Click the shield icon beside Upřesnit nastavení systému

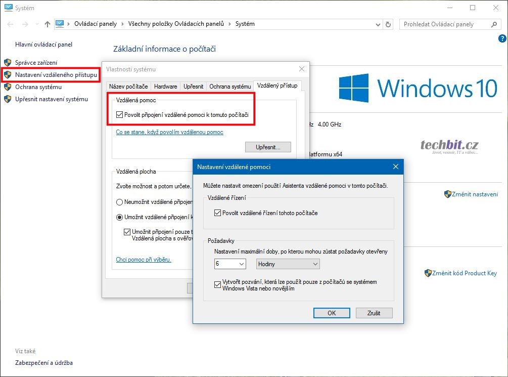7,99
